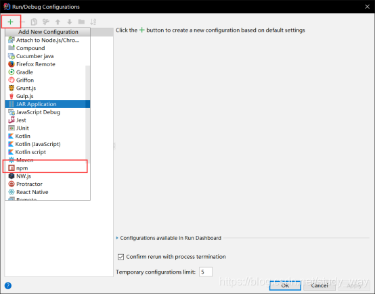
Task: Click the Copy Configuration icon
Action: pyautogui.click(x=34, y=22)
